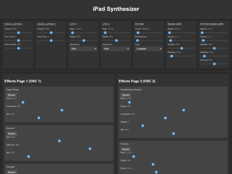Click the Filter Envelope Decay slider handle
Image resolution: width=232 pixels, height=174 pixels.
(203, 40)
